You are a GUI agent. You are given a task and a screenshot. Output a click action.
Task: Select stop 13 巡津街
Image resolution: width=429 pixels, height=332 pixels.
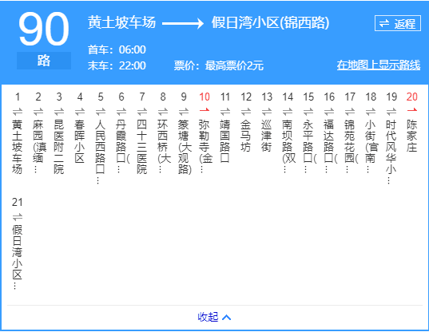[267, 136]
